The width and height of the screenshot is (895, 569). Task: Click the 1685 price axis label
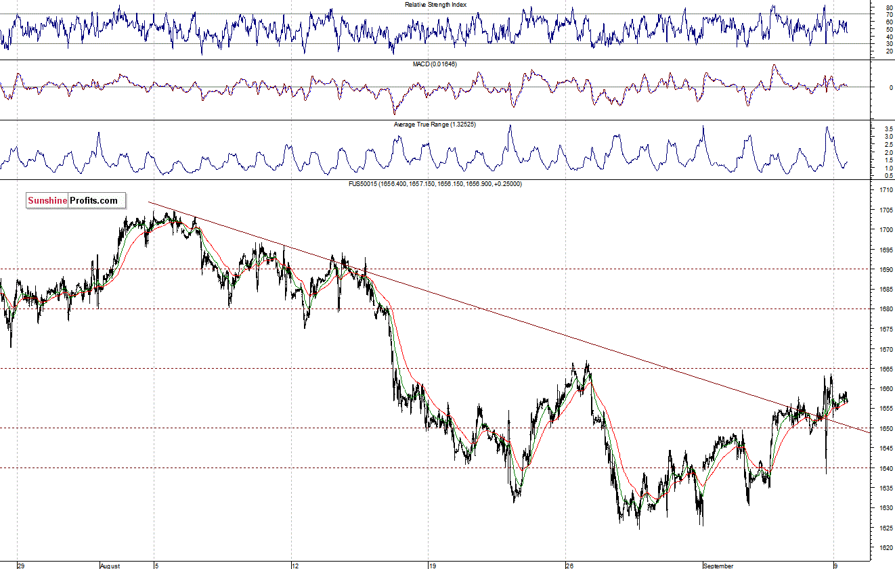coord(886,290)
